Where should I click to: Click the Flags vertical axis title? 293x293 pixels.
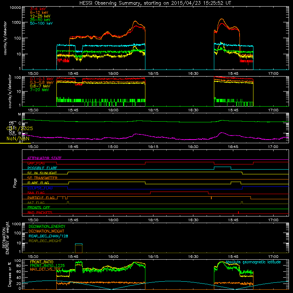[x=15, y=183]
